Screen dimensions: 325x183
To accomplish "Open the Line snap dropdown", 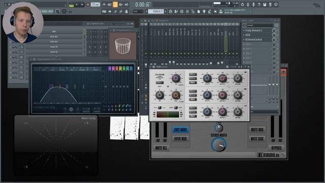I will click(138, 11).
